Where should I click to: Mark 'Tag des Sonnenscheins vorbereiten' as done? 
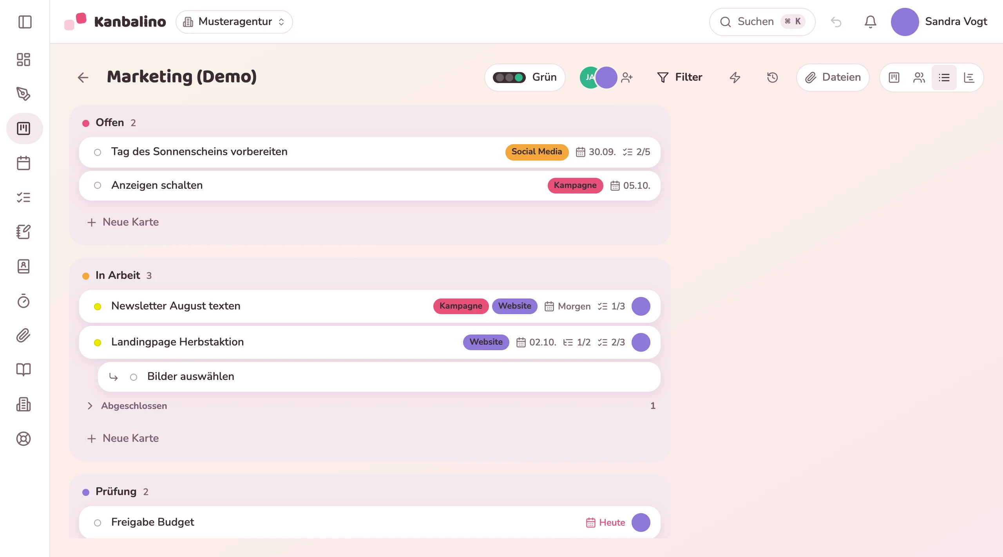coord(98,152)
